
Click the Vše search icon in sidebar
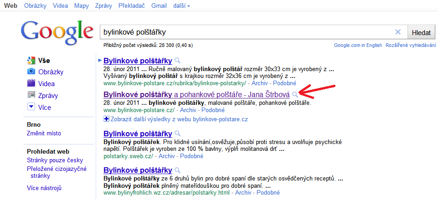pyautogui.click(x=31, y=60)
